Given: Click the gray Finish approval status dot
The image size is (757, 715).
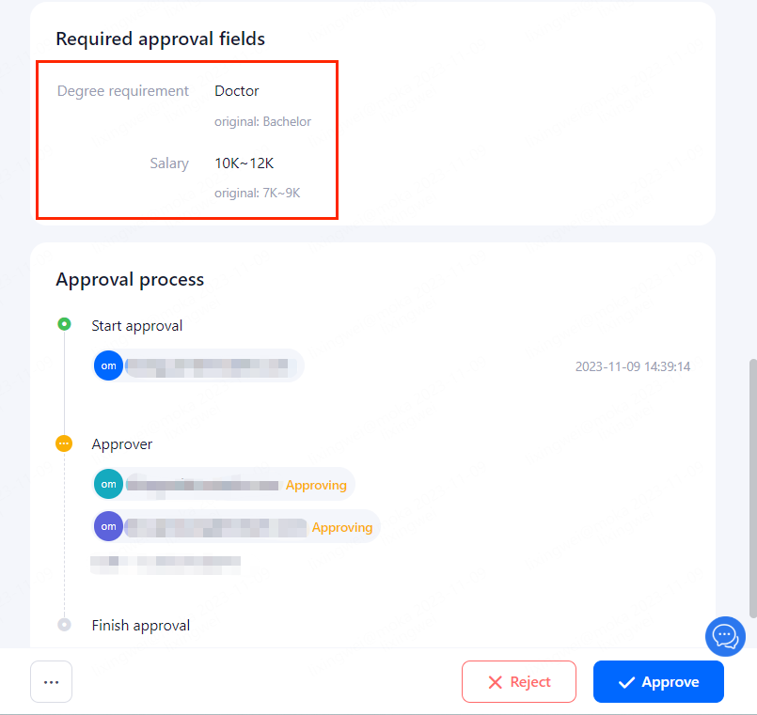Looking at the screenshot, I should coord(64,624).
